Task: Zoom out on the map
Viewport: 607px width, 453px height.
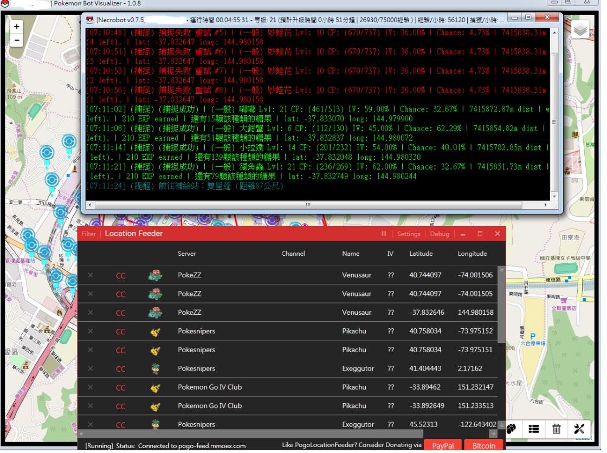Action: pos(17,40)
